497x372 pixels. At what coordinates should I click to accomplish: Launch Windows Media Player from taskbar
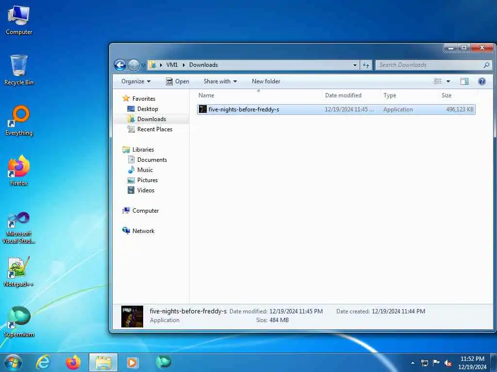(133, 362)
